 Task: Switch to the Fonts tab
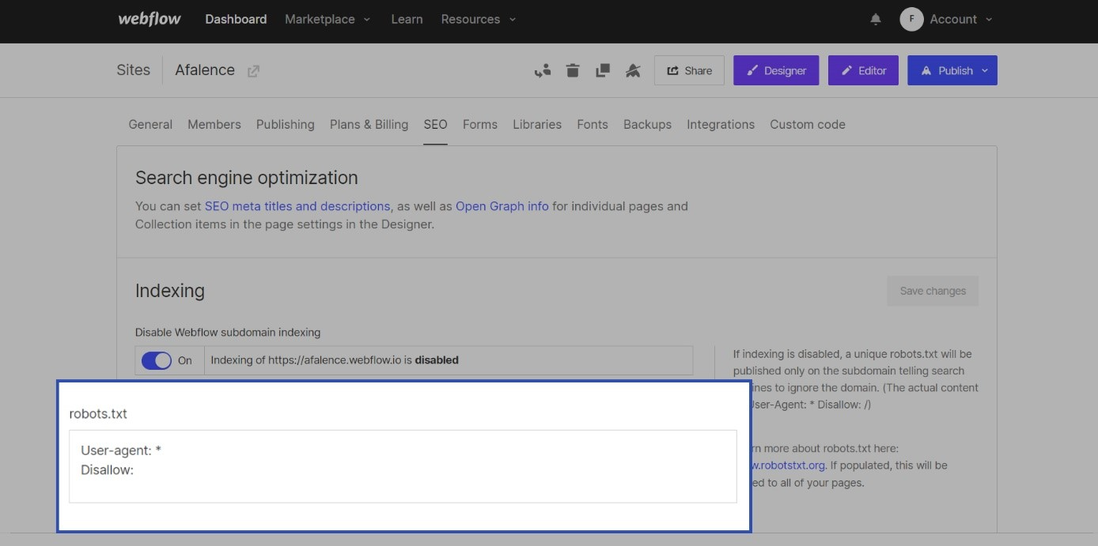click(x=593, y=124)
